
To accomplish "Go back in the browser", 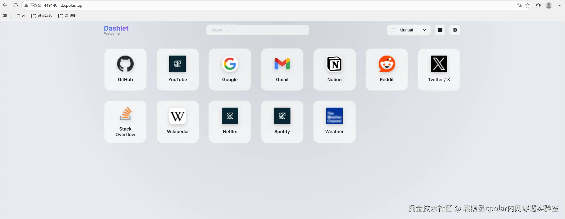I will (5, 5).
